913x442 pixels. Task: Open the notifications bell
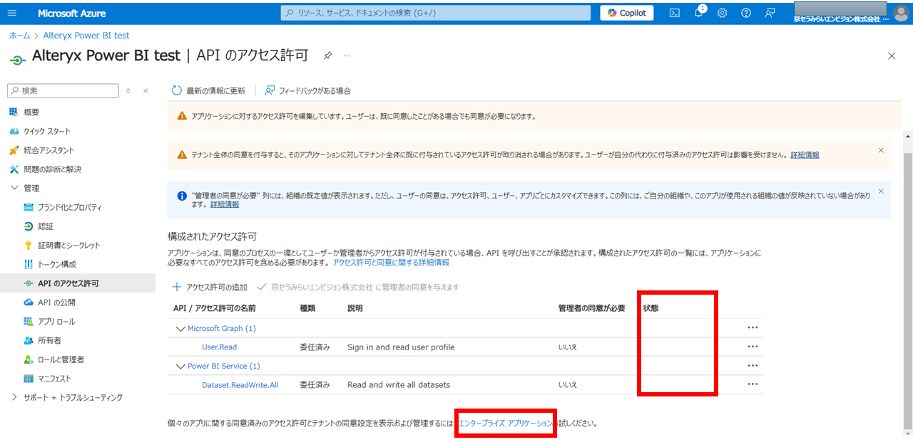click(x=699, y=13)
